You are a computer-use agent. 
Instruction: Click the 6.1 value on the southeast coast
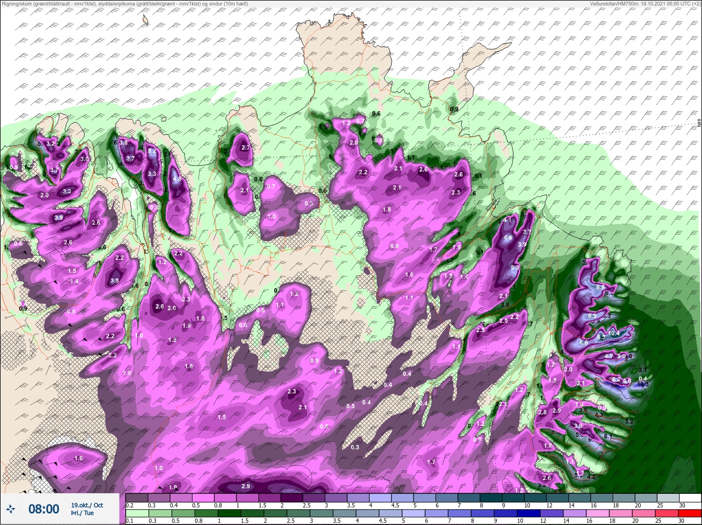[x=608, y=437]
